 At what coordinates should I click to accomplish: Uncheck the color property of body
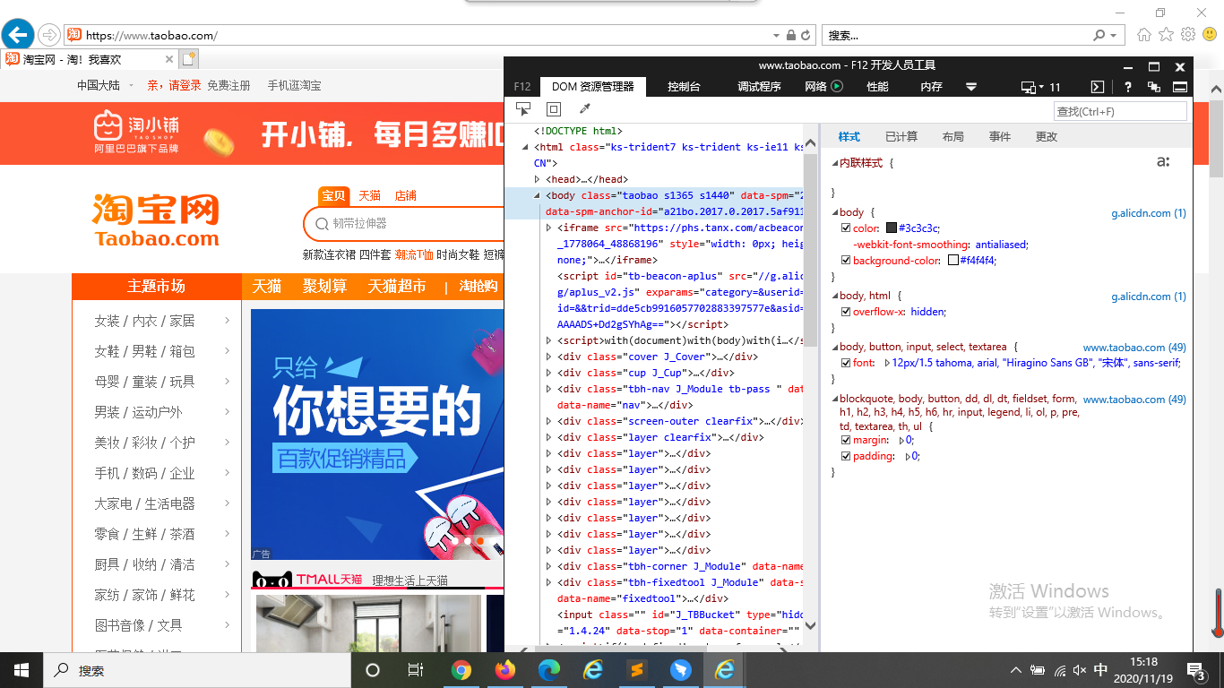pos(846,228)
